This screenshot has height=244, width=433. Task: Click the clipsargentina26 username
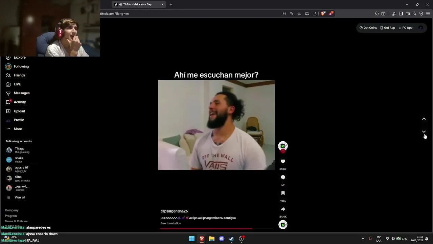pyautogui.click(x=174, y=211)
